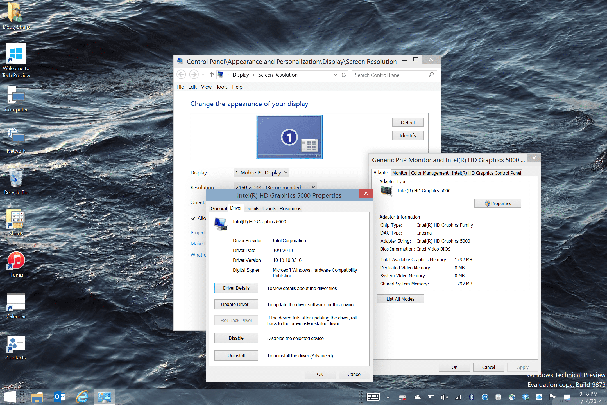607x405 pixels.
Task: Select the Shorts desktop shortcut
Action: pos(16,222)
